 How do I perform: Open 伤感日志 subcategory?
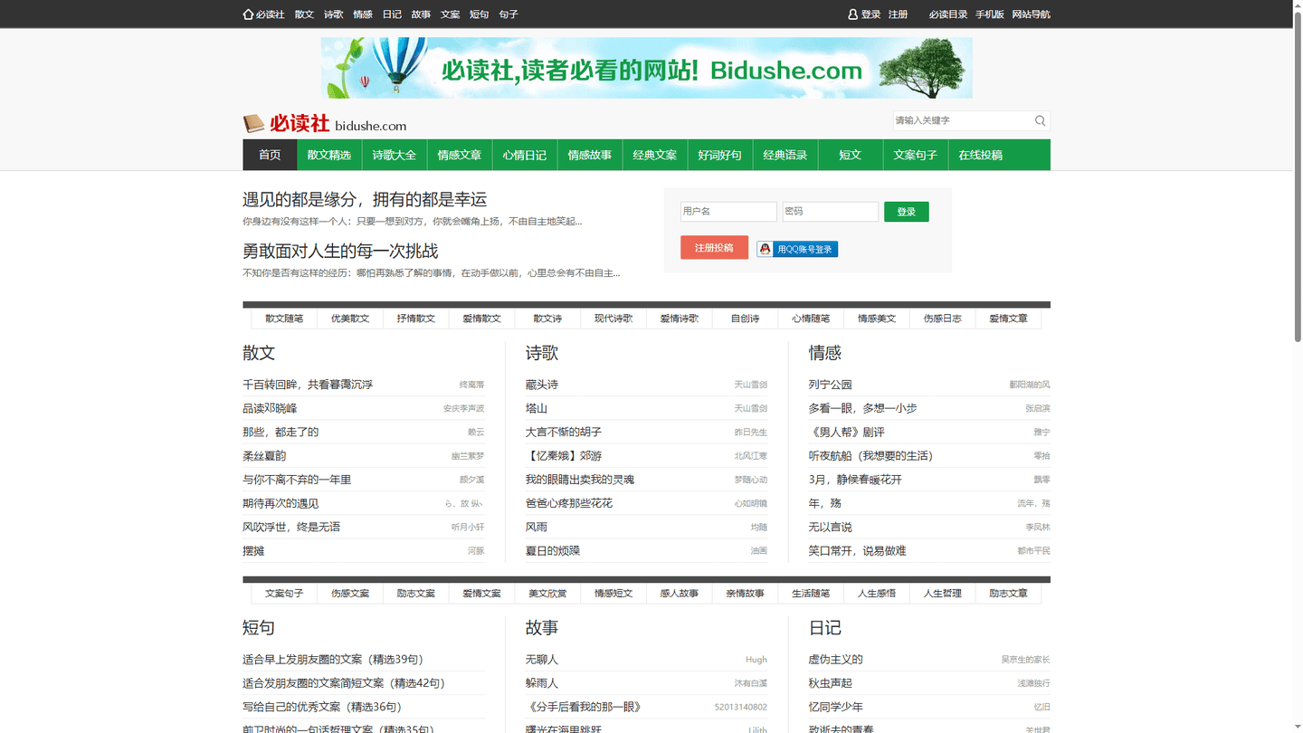pos(943,319)
